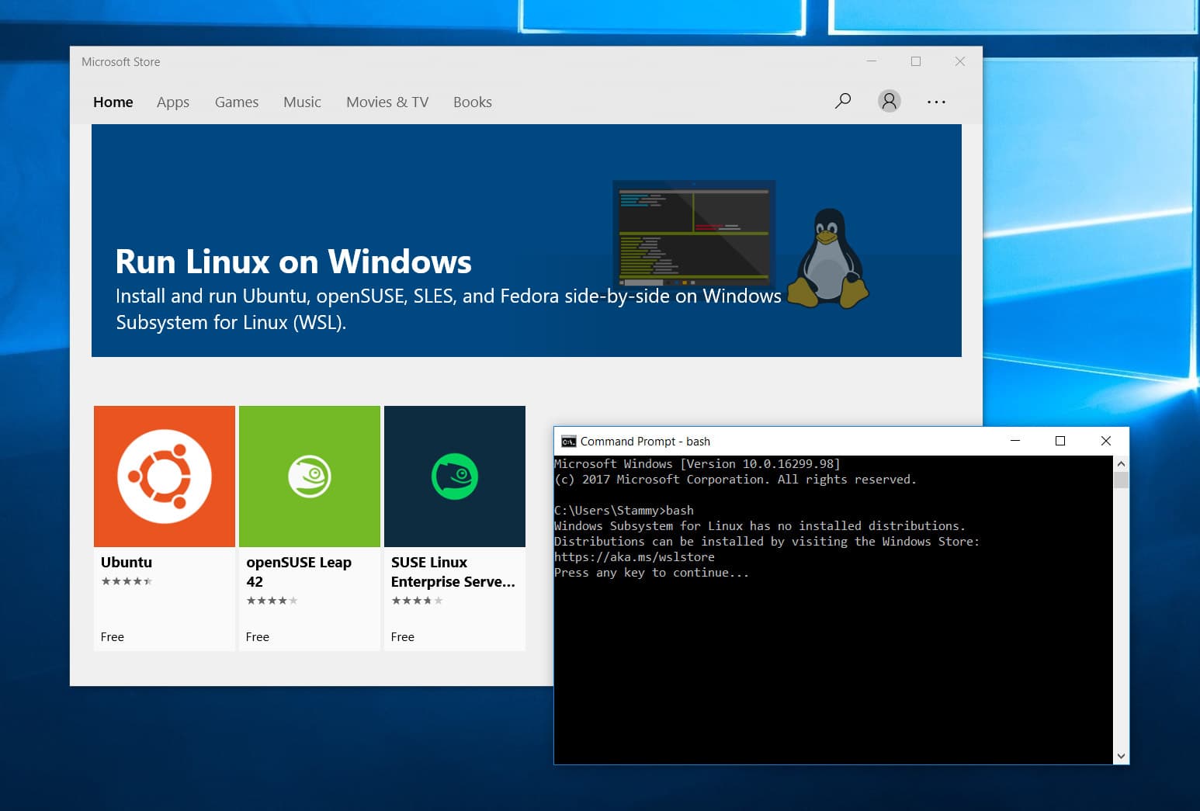The image size is (1200, 811).
Task: Click the Ubuntu star rating
Action: (127, 581)
